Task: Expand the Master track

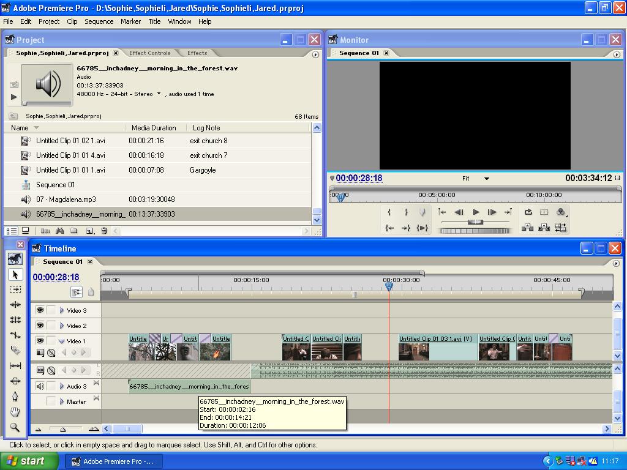Action: point(62,401)
